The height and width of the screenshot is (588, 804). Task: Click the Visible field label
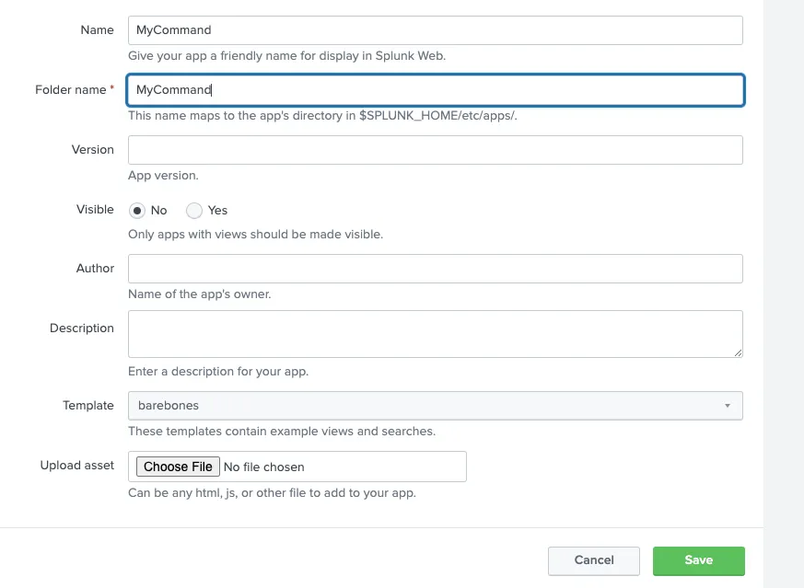[x=95, y=209]
